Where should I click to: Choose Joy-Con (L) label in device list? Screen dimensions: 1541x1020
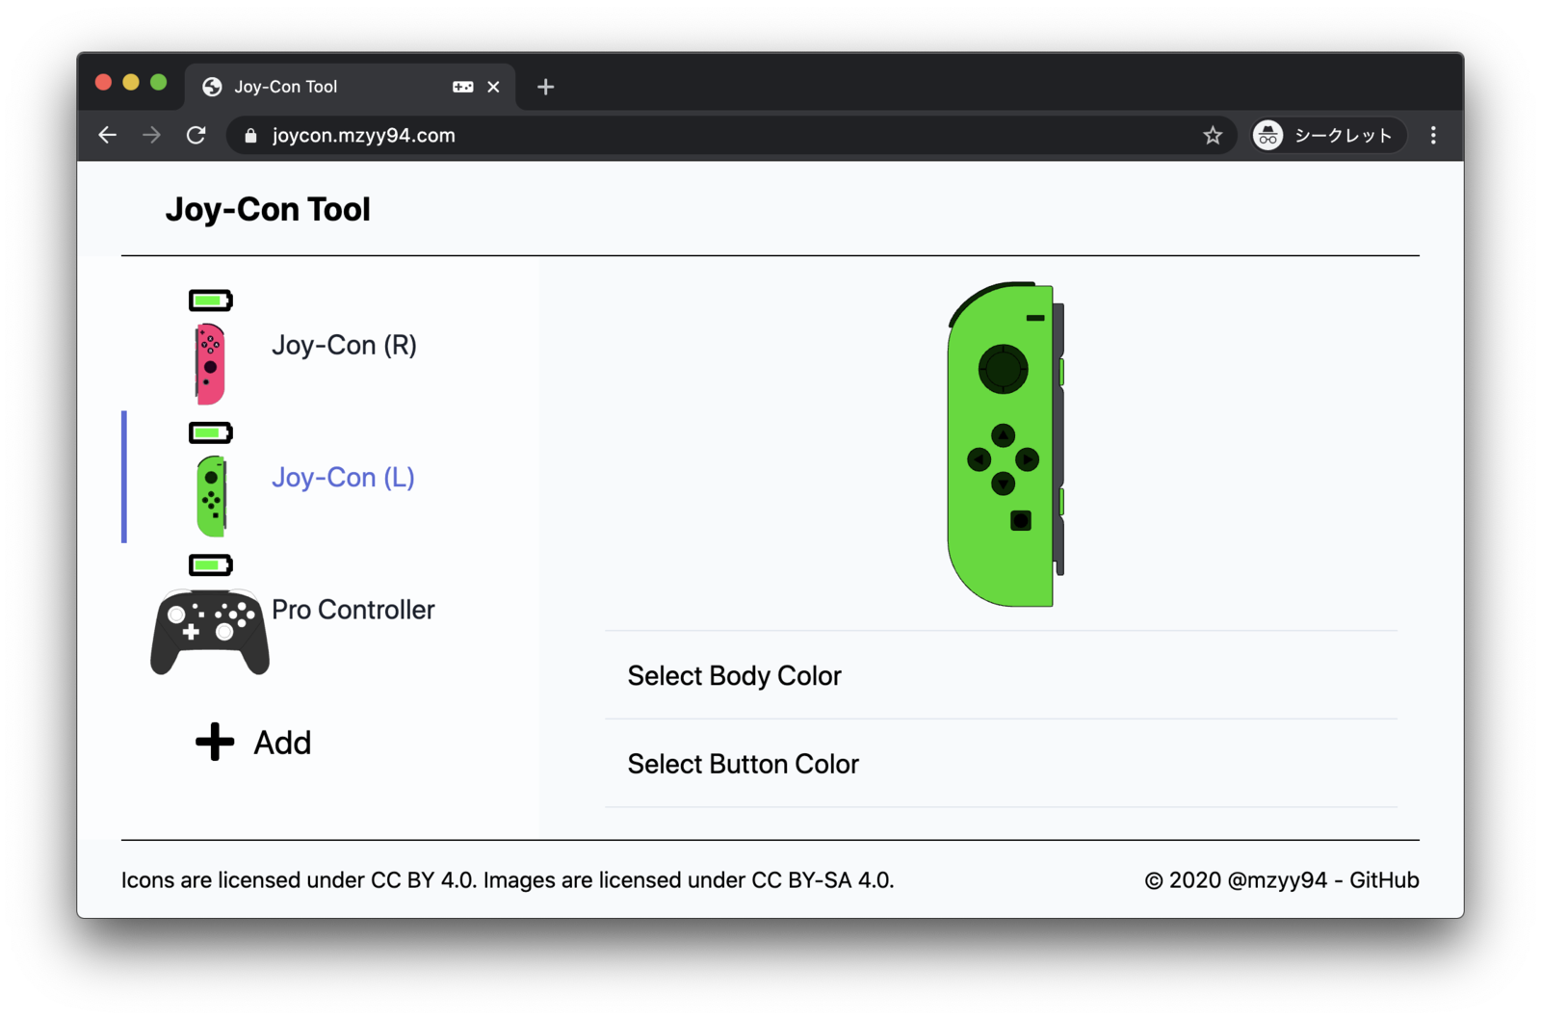click(343, 477)
